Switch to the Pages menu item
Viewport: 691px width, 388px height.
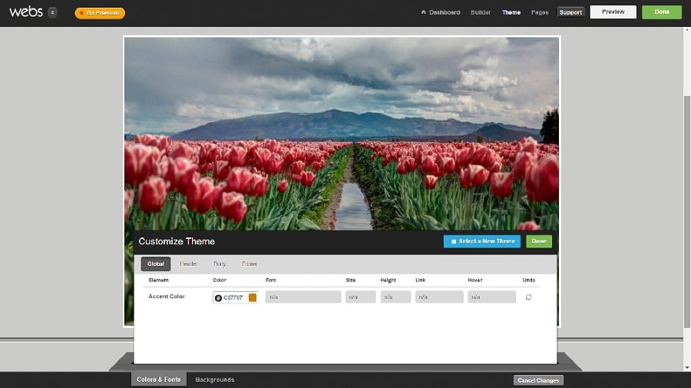(x=540, y=12)
